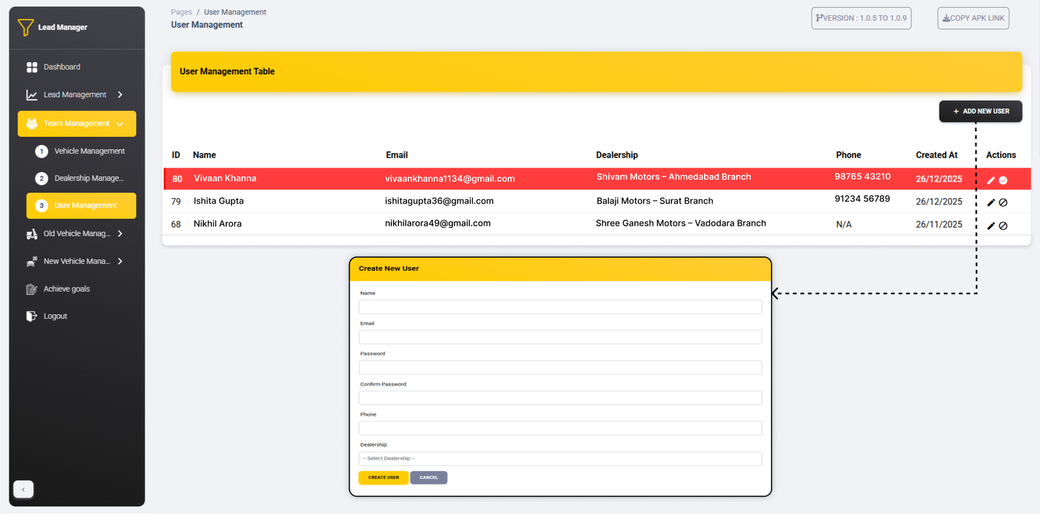Image resolution: width=1040 pixels, height=514 pixels.
Task: Collapse Team Management submenu chevron
Action: pos(120,124)
